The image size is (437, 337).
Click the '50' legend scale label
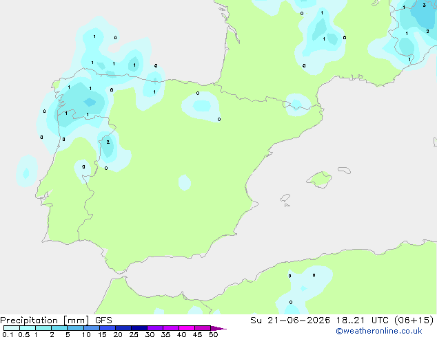(x=213, y=334)
